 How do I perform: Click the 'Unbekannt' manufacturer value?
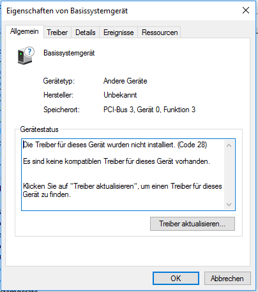pos(120,95)
